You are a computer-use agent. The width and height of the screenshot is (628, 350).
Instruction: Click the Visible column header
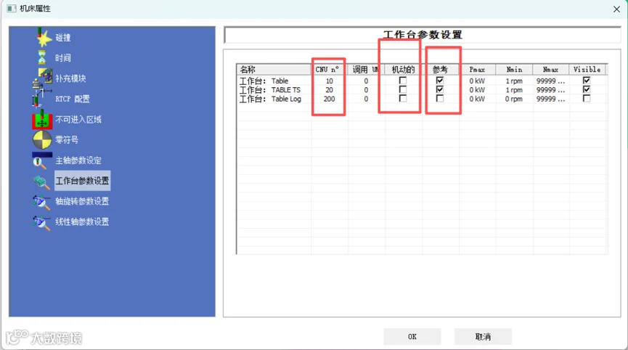587,69
